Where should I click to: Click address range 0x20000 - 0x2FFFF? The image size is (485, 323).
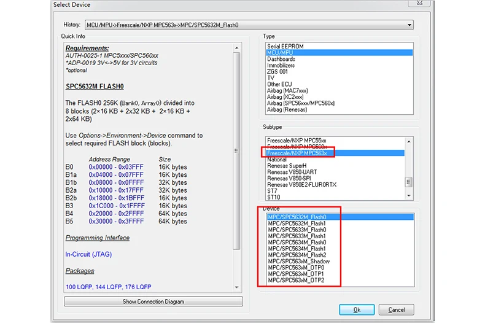tap(116, 214)
